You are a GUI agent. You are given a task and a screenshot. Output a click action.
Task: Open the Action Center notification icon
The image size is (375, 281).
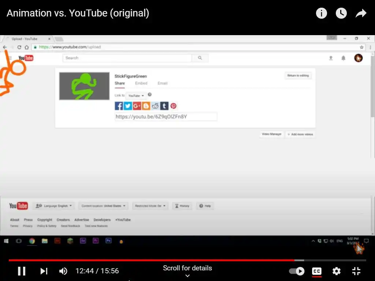click(366, 241)
